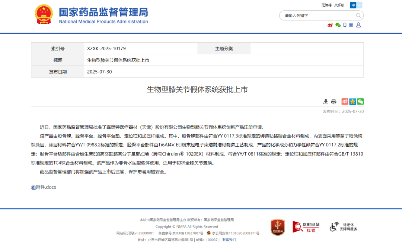This screenshot has height=251, width=402.
Task: Open the user account icon
Action: [x=358, y=25]
